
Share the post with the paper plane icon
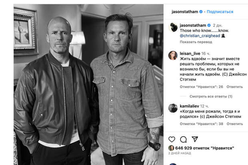(195, 139)
